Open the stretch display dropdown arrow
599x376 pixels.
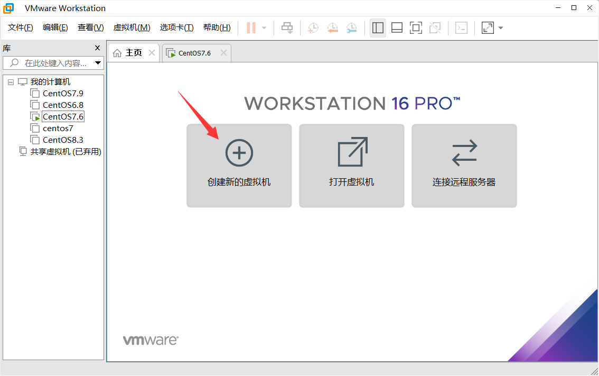pyautogui.click(x=501, y=27)
